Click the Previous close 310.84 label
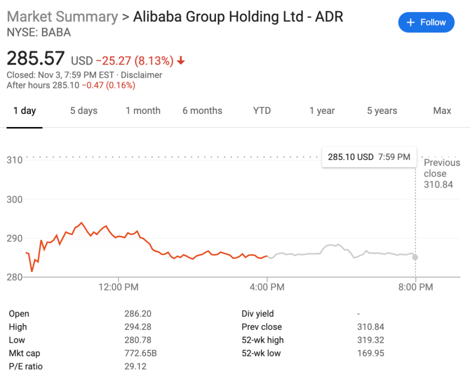The width and height of the screenshot is (470, 379). (442, 174)
